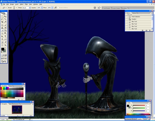Viewport: 155px width, 121px height.
Task: Select the Hand tool
Action: [x=2, y=45]
